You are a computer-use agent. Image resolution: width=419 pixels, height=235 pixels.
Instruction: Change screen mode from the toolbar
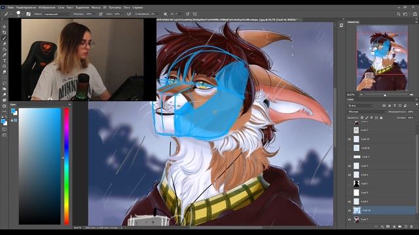click(x=5, y=135)
